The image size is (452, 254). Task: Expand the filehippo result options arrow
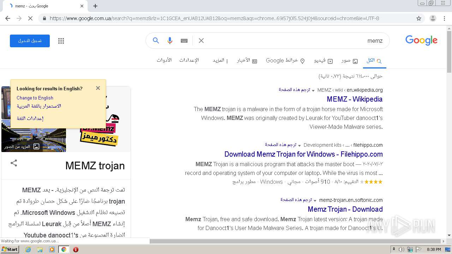299,146
